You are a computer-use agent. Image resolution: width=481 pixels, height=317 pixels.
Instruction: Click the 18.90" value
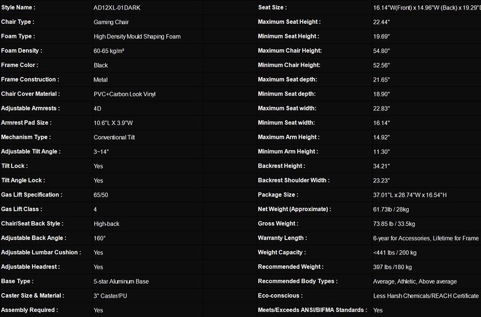click(x=381, y=94)
